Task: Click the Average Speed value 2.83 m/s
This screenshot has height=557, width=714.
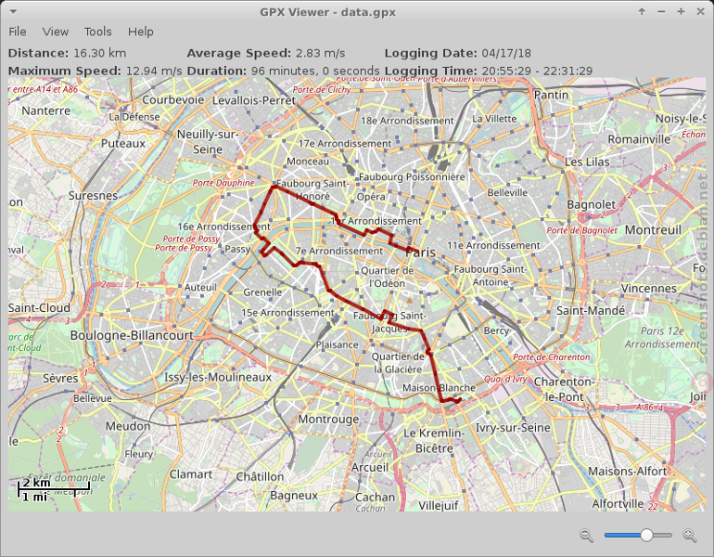Action: pos(320,53)
